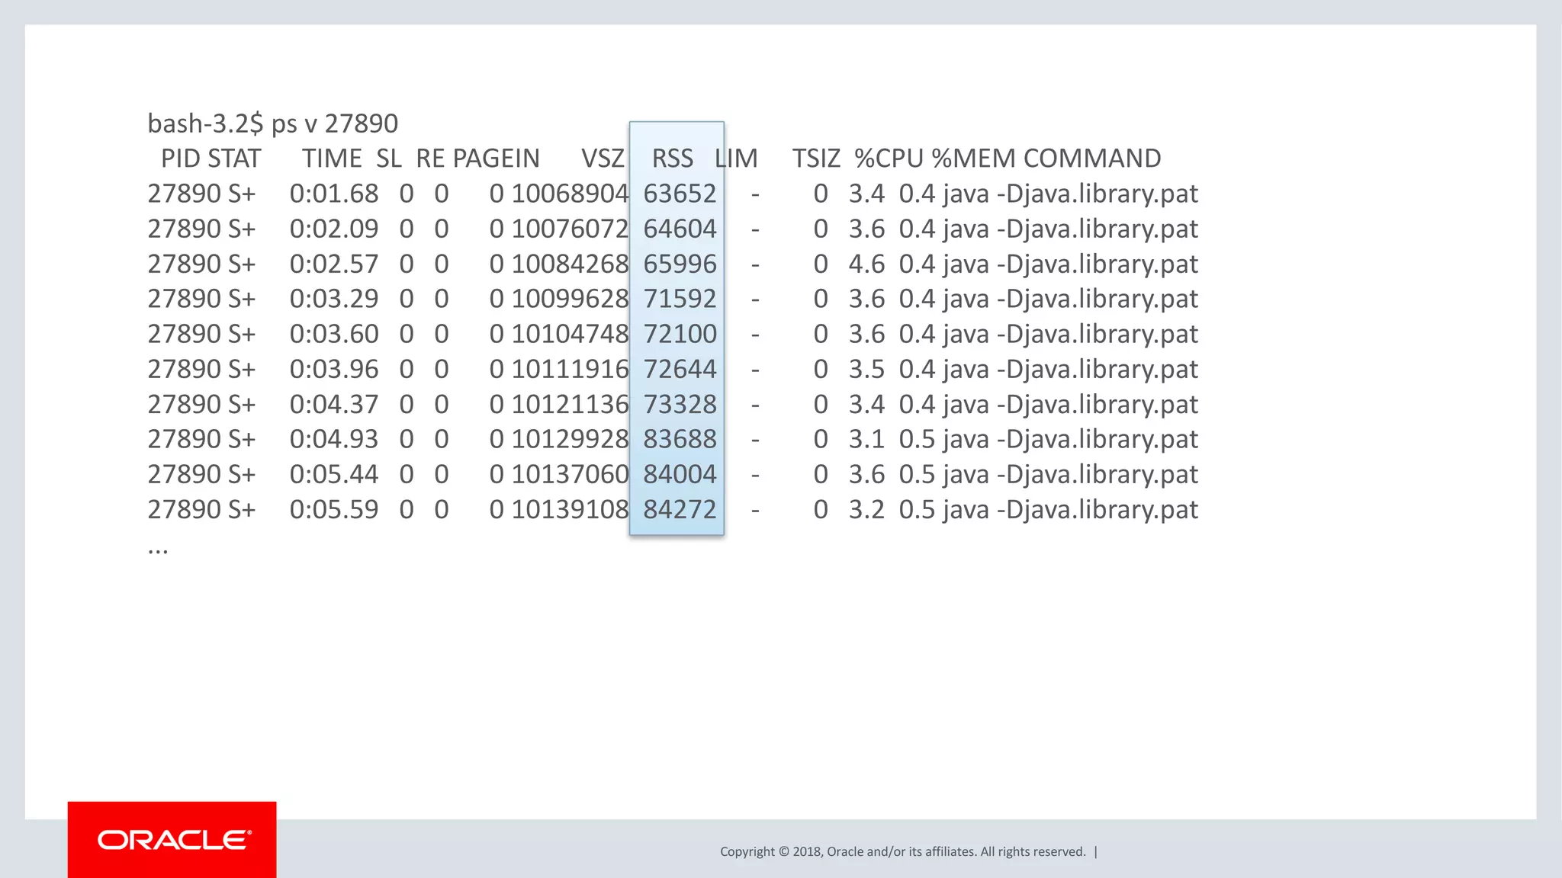Image resolution: width=1562 pixels, height=878 pixels.
Task: Click RSS value 71592
Action: 680,299
